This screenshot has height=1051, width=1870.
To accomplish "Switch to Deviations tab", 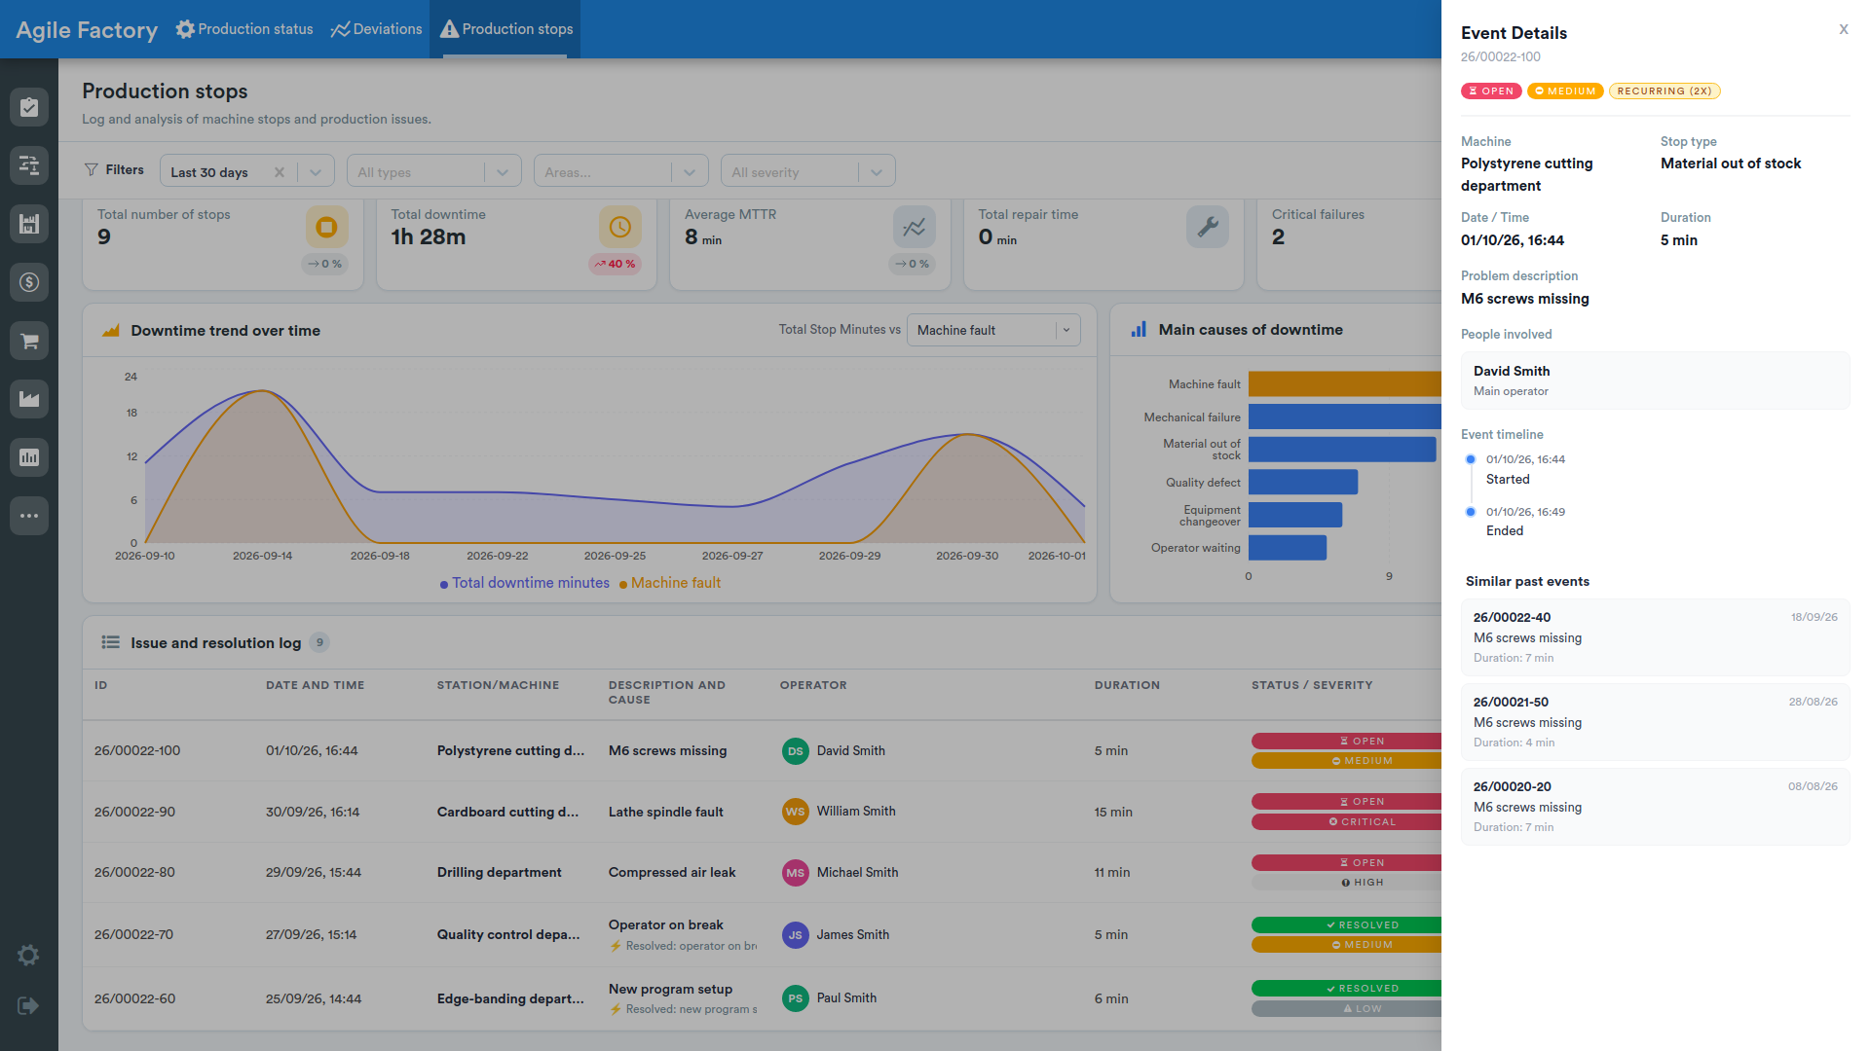I will click(376, 29).
